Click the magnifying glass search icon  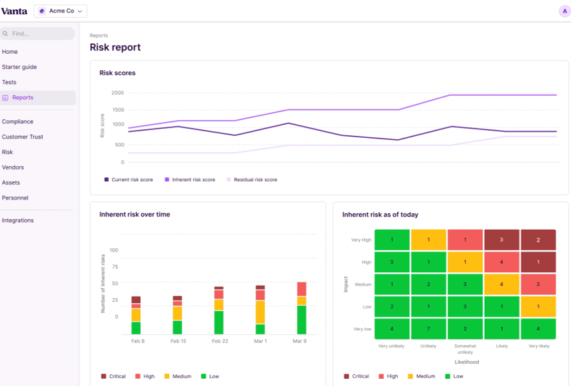point(5,33)
